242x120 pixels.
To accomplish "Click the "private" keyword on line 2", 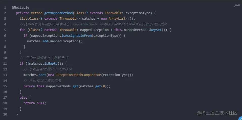I will 23,13.
